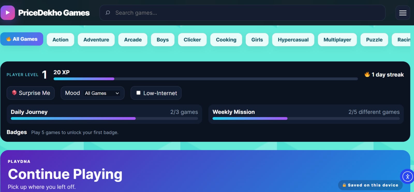Select the All Games category tab

coord(22,39)
